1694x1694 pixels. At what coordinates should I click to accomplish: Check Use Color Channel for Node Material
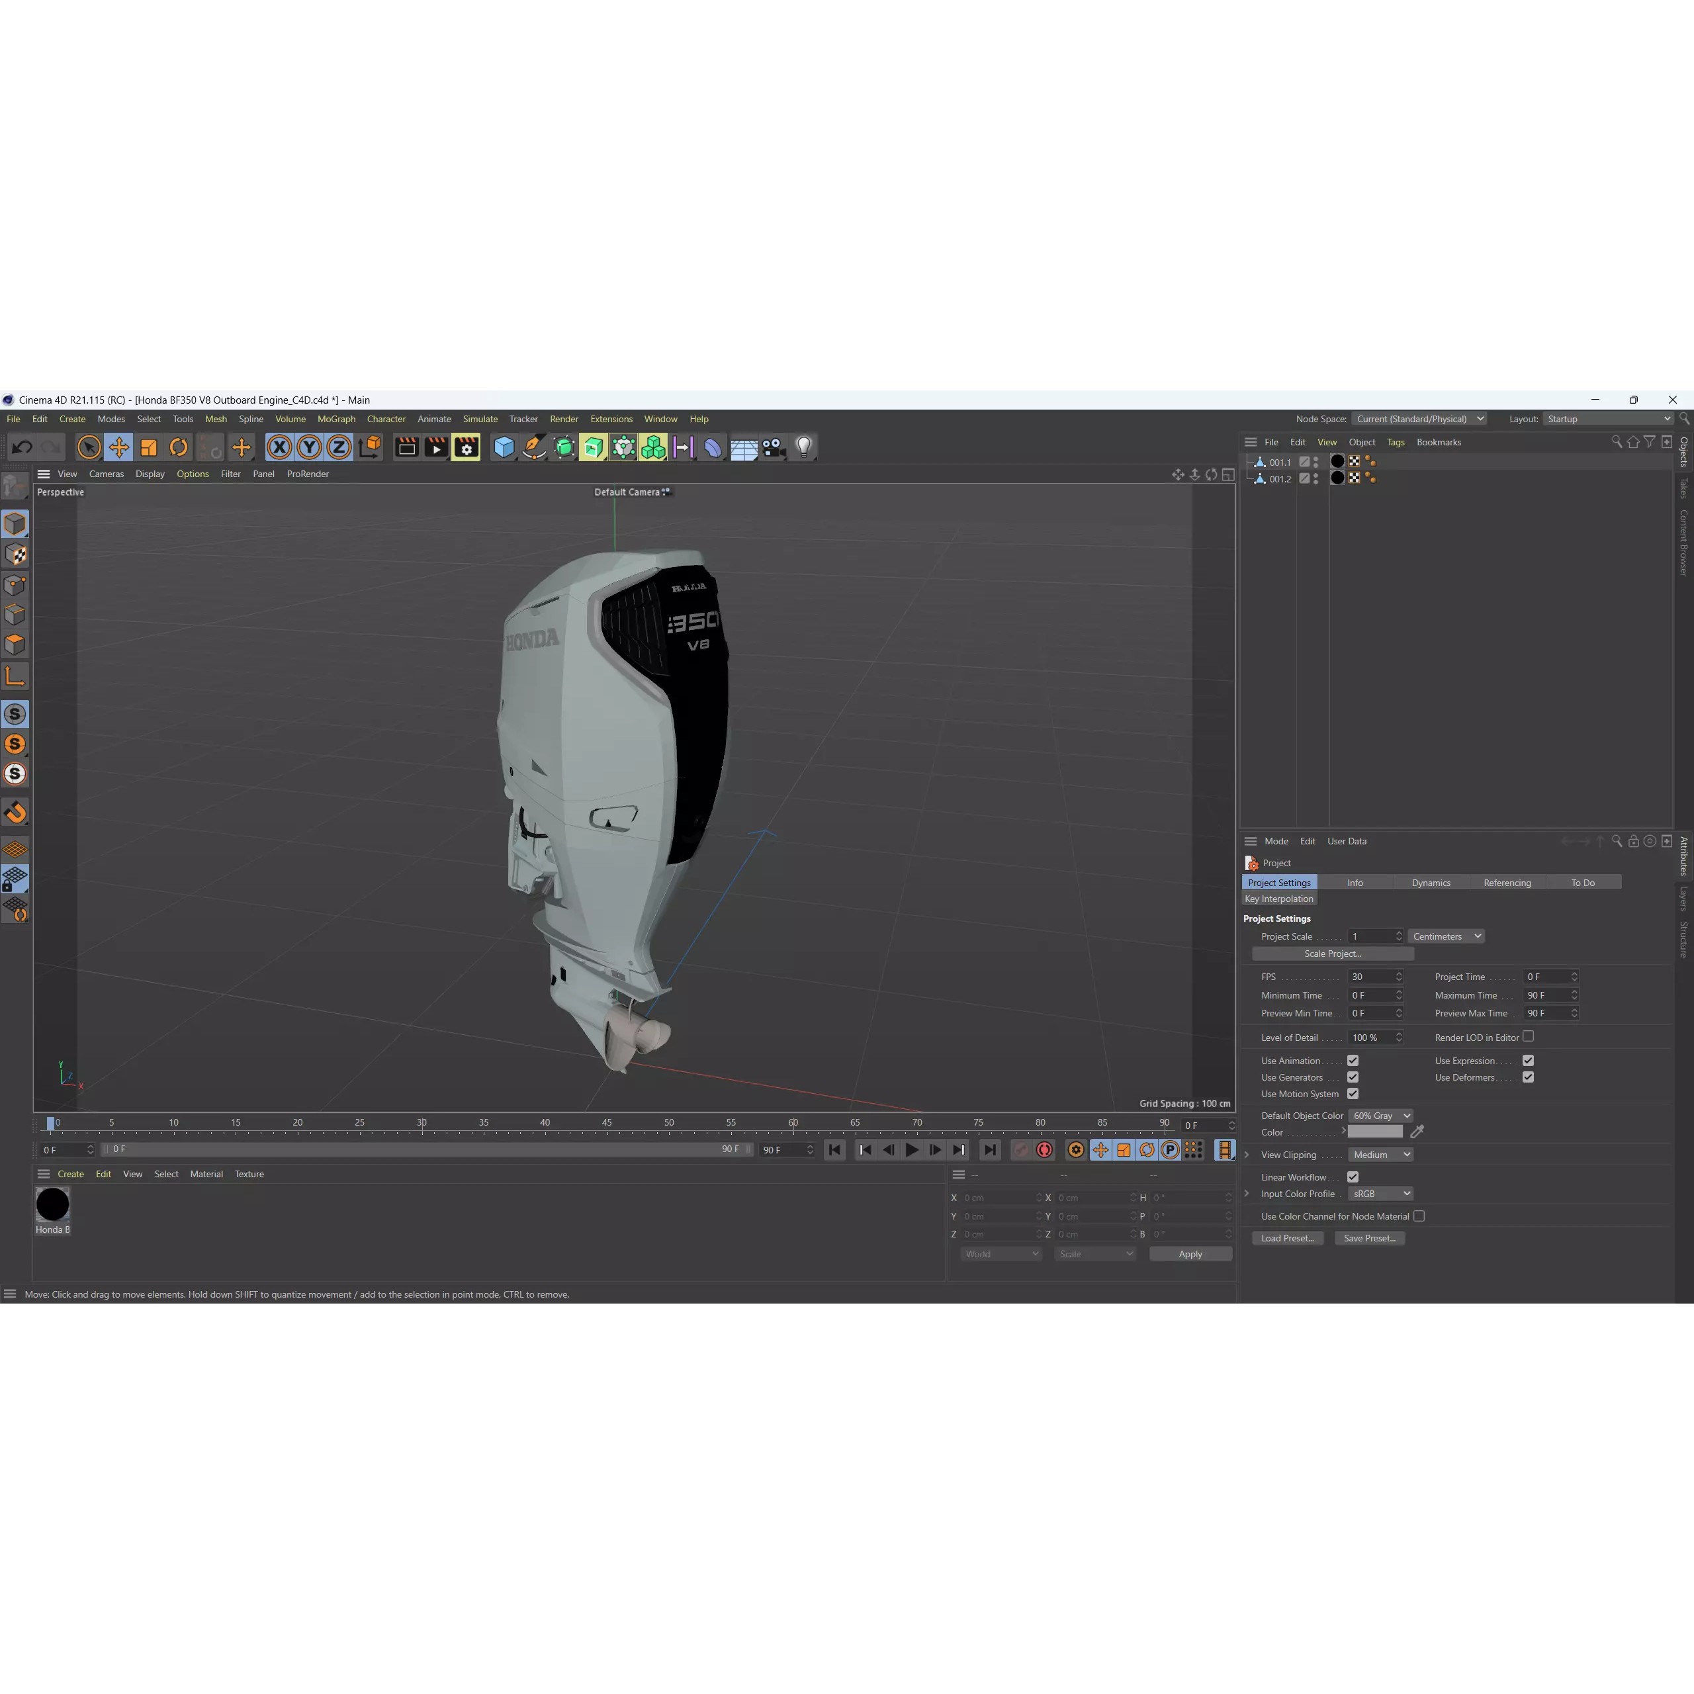(1419, 1216)
